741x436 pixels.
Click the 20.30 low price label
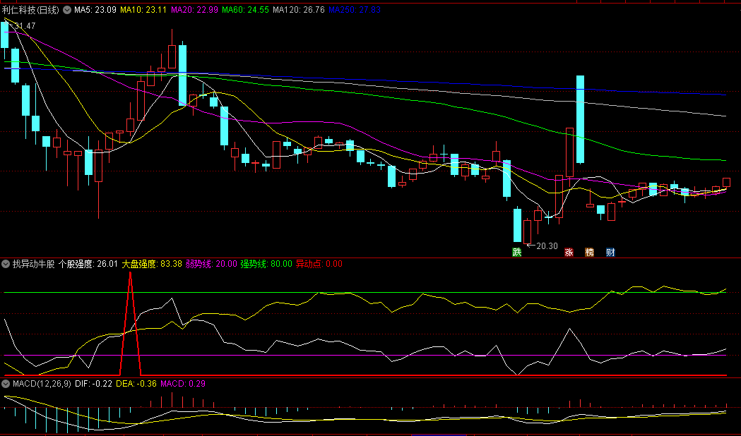[547, 246]
